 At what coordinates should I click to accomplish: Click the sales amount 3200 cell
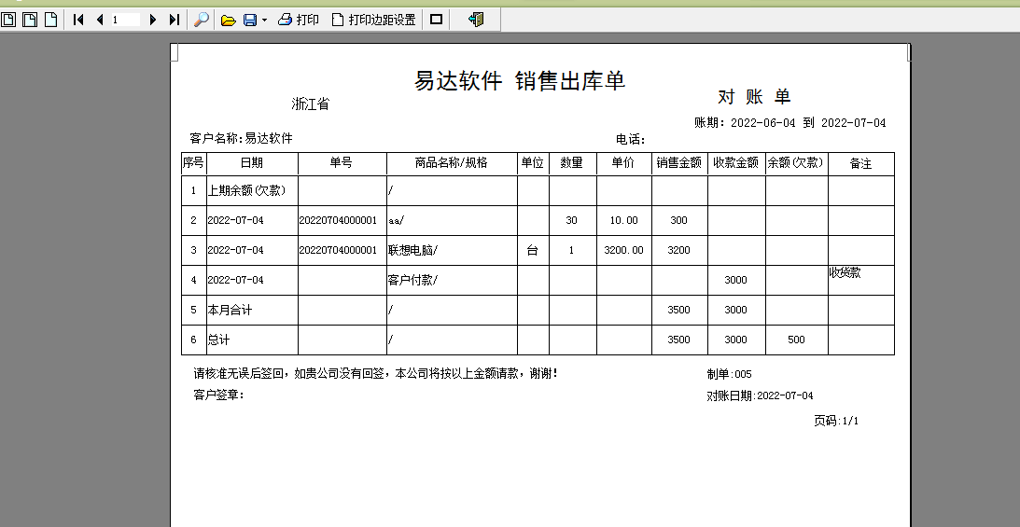coord(679,250)
